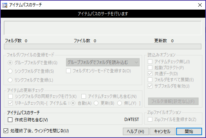Viewport: 206px width, 138px height.
Task: Click the D:¥TEST path text
Action: click(x=132, y=120)
